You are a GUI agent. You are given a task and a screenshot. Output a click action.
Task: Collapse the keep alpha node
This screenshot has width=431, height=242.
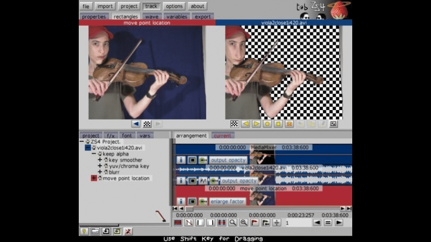pyautogui.click(x=94, y=154)
